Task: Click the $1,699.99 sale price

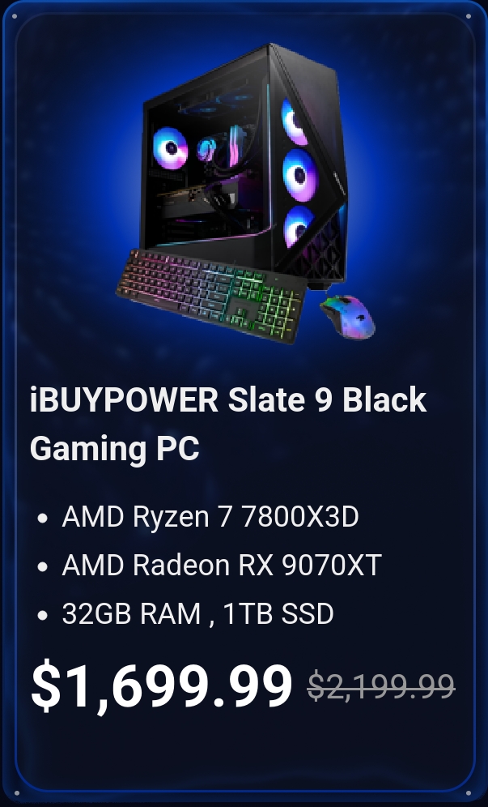Action: (162, 685)
